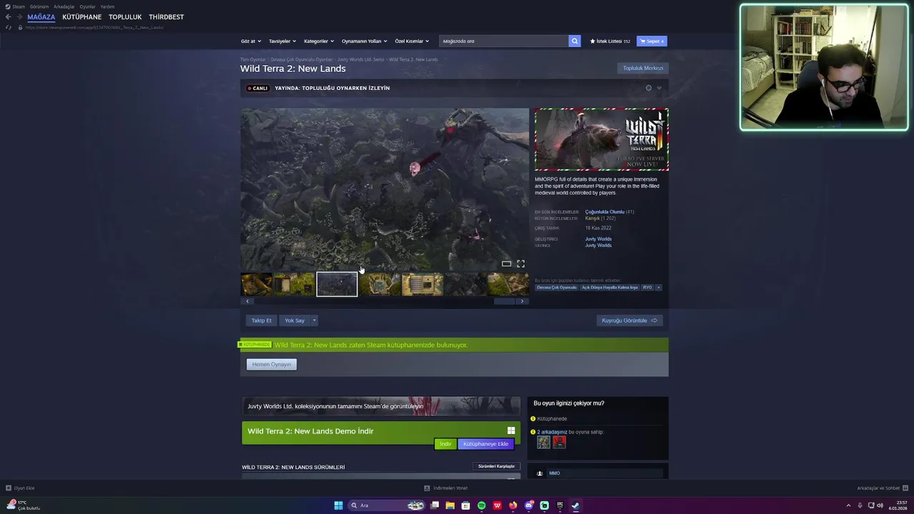Screen dimensions: 914x514
Task: Click the store search input field
Action: (503, 41)
